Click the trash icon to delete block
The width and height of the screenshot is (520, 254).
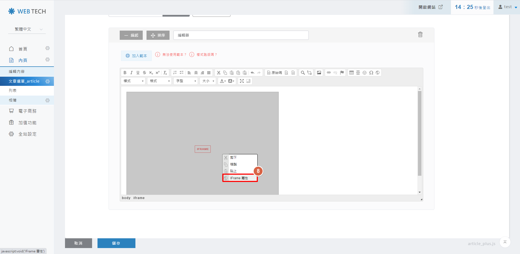(420, 35)
